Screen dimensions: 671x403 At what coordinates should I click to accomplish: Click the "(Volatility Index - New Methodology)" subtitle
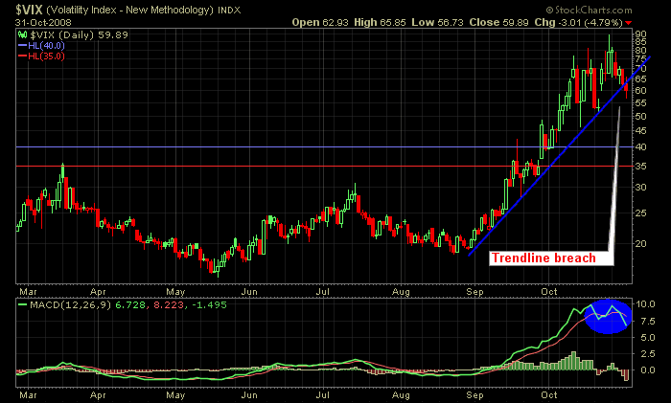(129, 10)
